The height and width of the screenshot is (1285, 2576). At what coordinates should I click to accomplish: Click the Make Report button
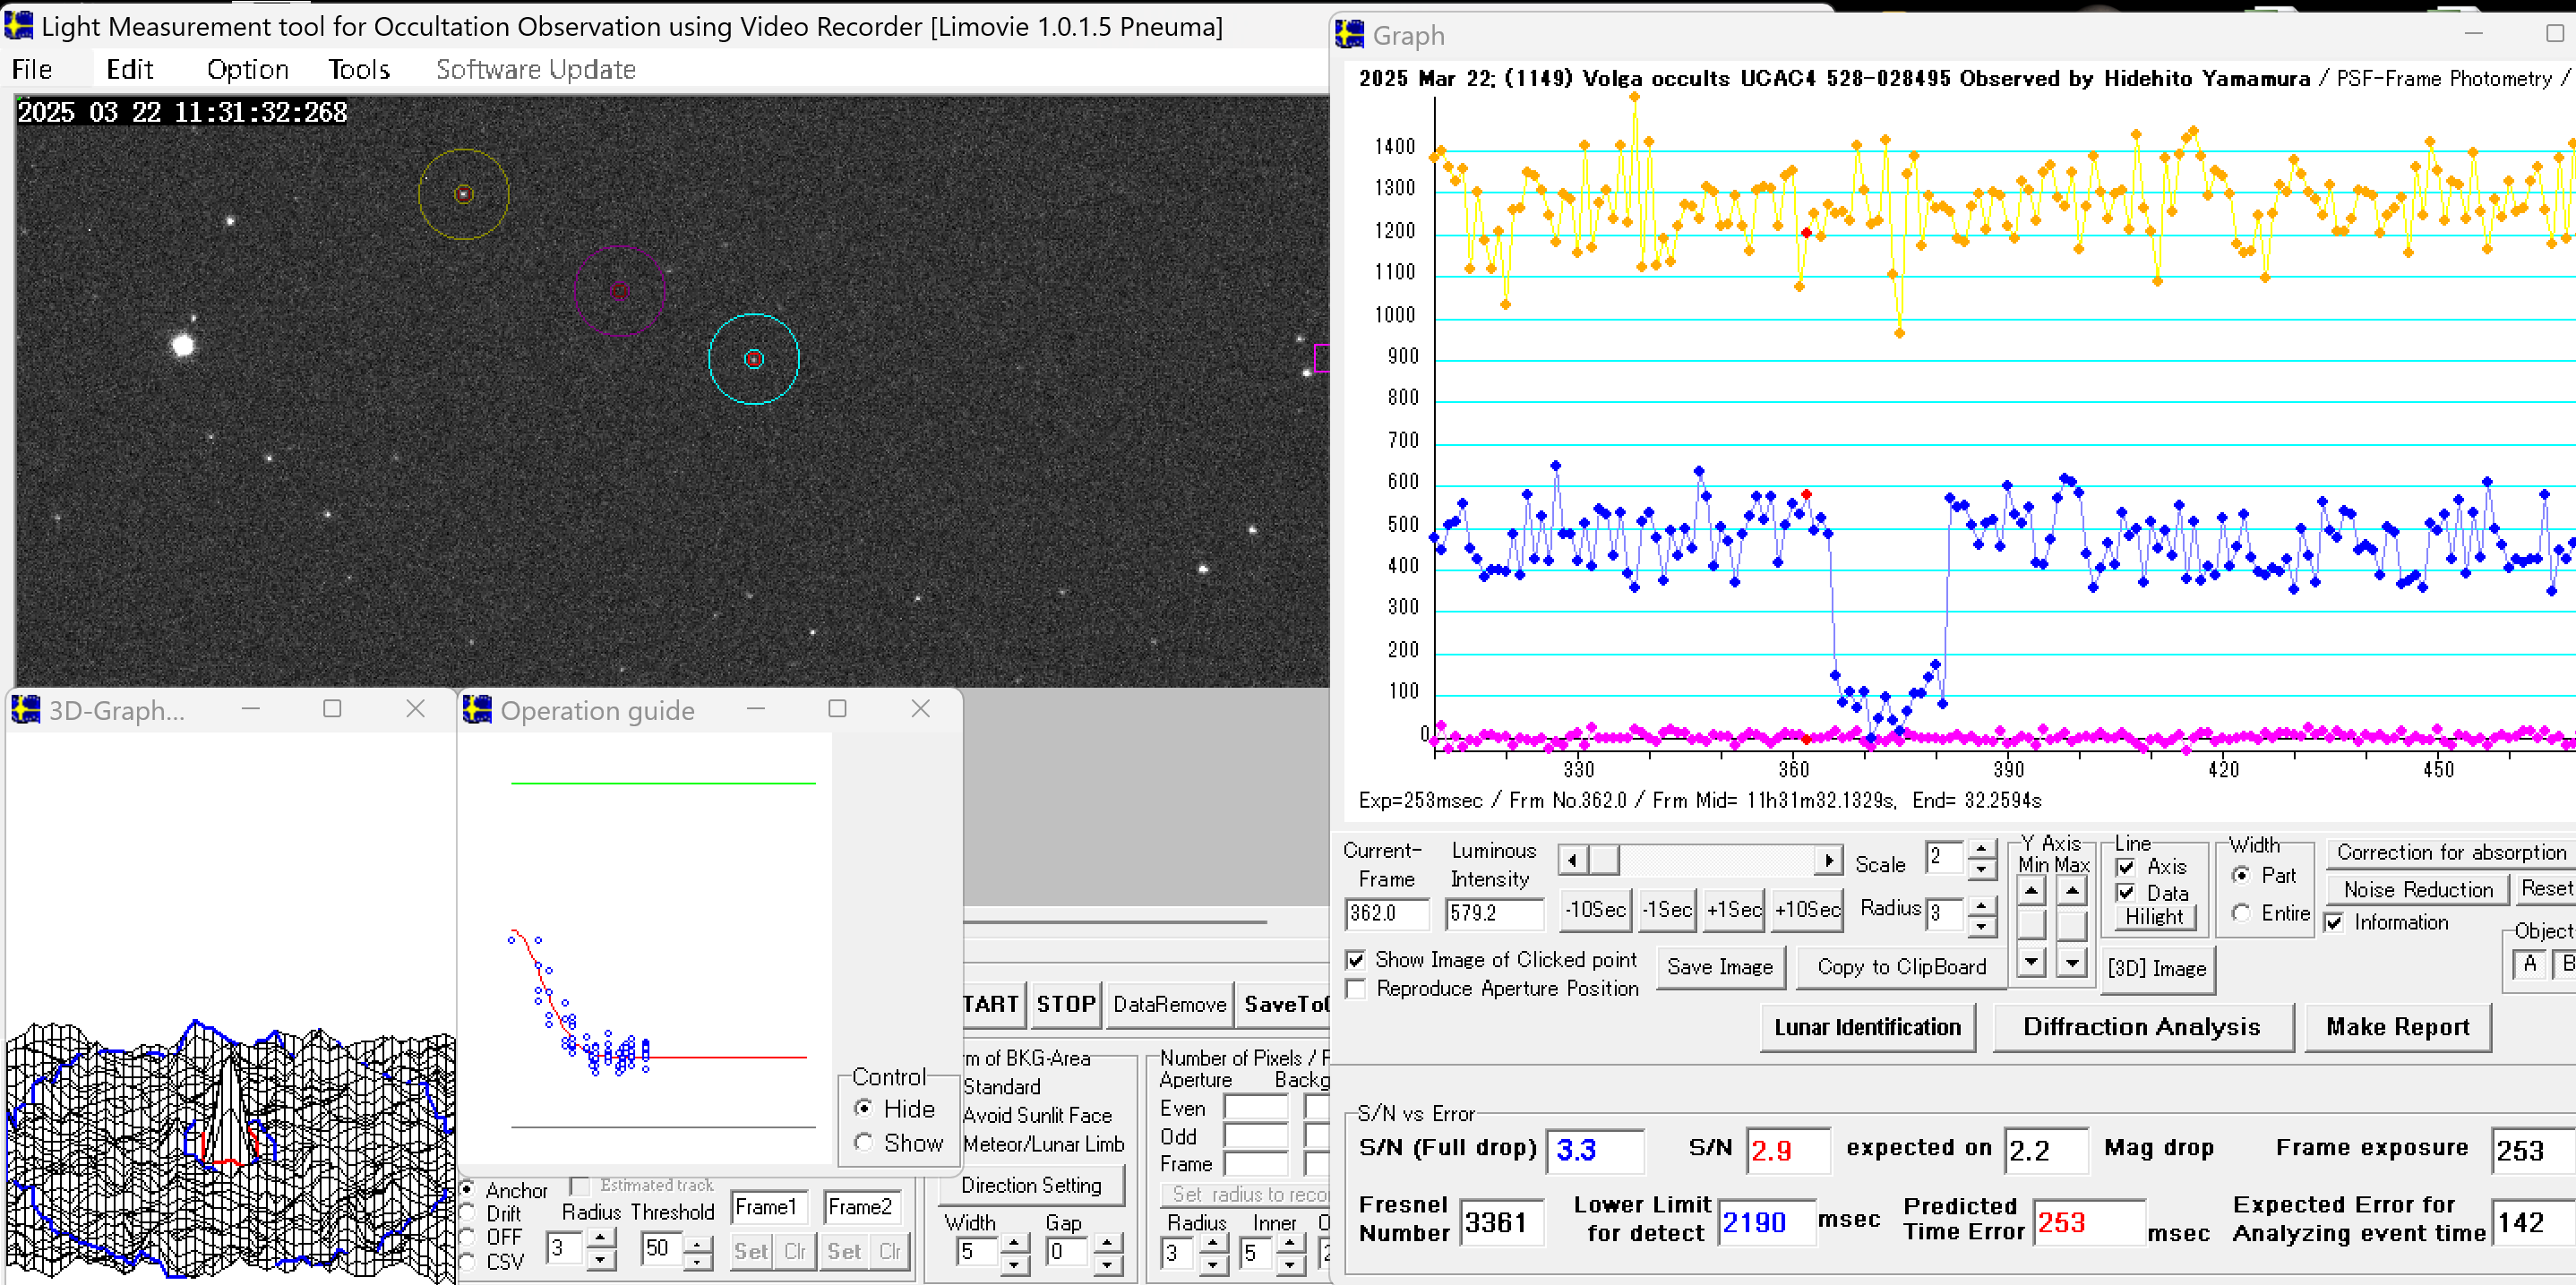pos(2397,1027)
